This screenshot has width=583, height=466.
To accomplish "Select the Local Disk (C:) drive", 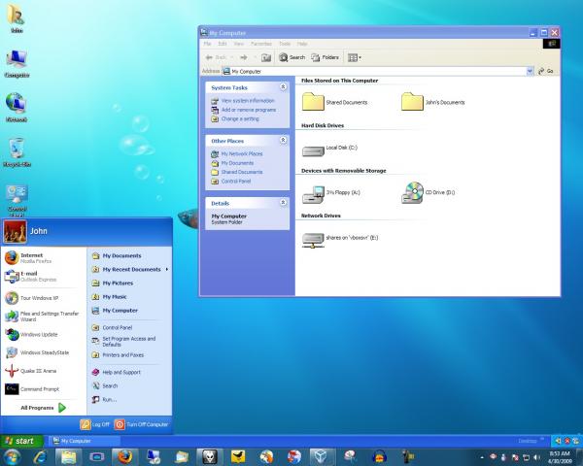I will coord(314,149).
